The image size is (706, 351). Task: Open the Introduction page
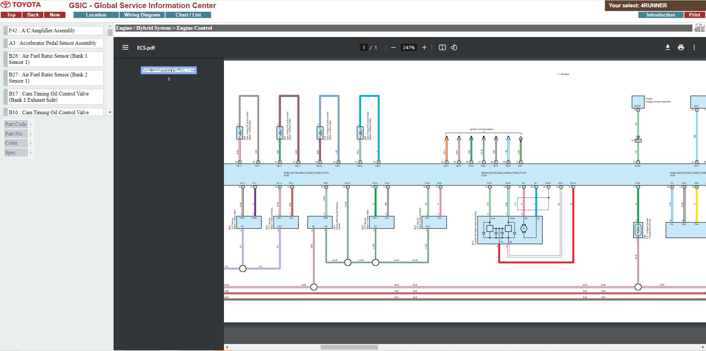pos(661,15)
